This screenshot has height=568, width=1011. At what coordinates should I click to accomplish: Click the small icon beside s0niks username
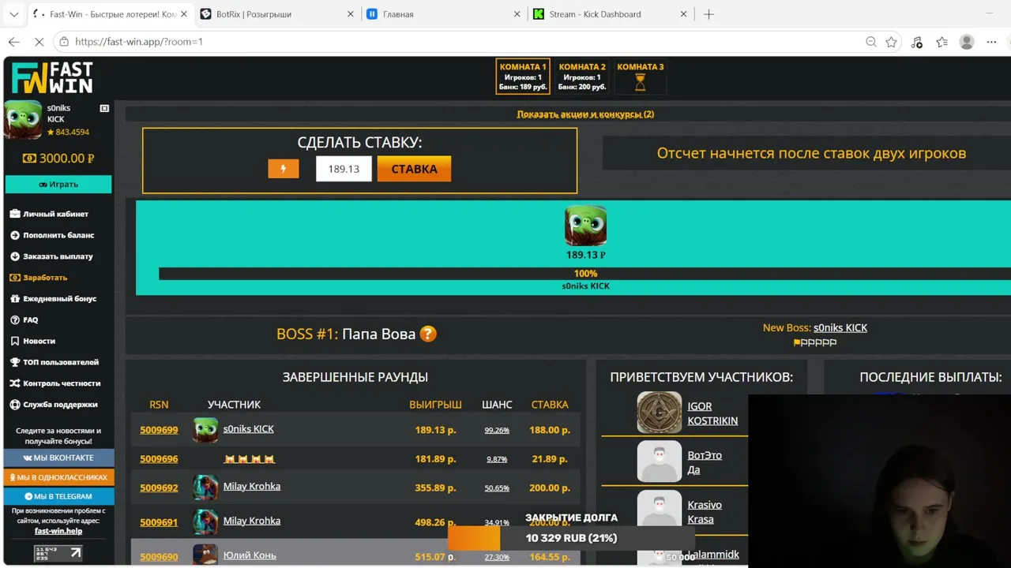coord(104,108)
